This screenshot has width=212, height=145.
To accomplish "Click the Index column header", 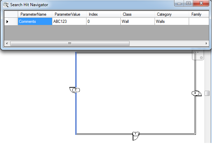I will (x=103, y=14).
